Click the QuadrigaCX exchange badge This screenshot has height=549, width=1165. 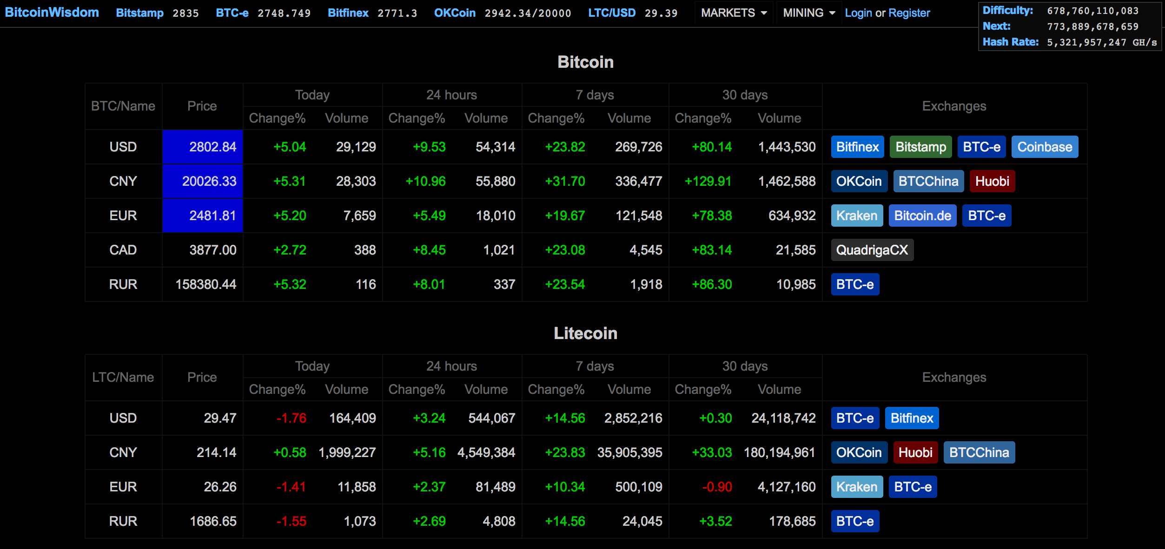pos(872,250)
